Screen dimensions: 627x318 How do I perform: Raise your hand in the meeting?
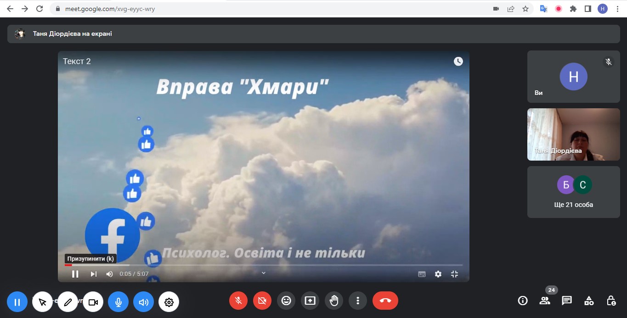(334, 301)
